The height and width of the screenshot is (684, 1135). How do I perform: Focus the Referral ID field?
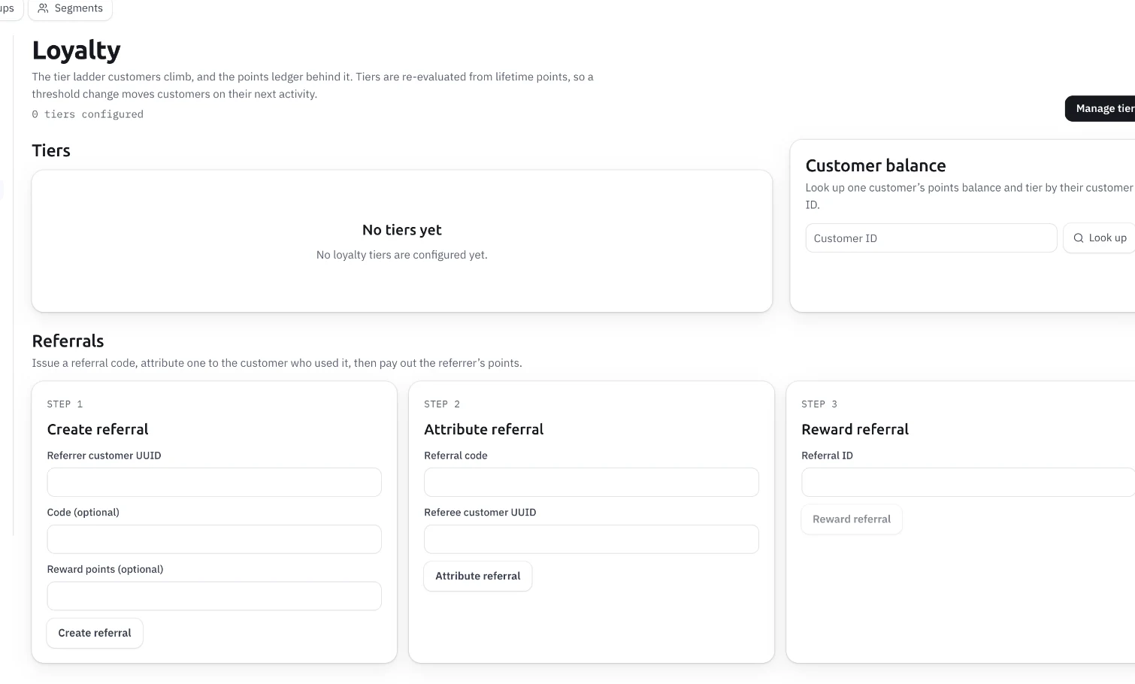968,483
